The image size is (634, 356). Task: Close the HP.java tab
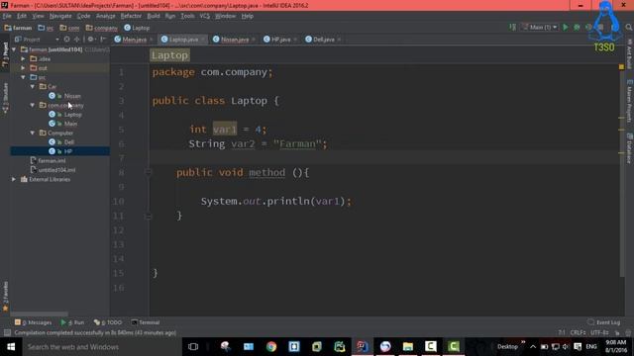295,40
